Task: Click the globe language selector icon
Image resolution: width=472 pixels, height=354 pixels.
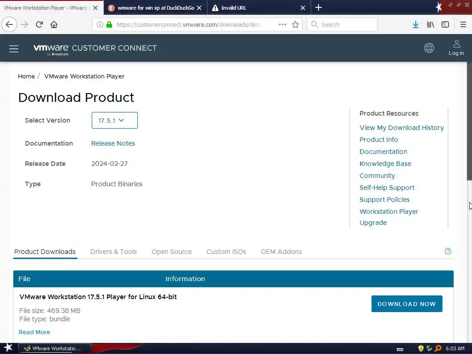Action: (x=429, y=48)
